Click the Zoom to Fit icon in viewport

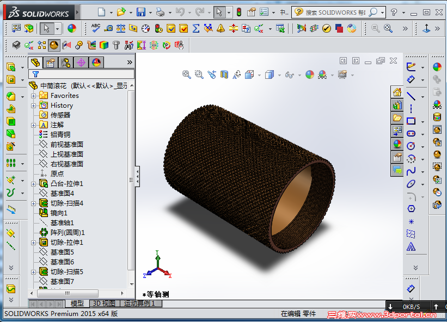[x=186, y=75]
